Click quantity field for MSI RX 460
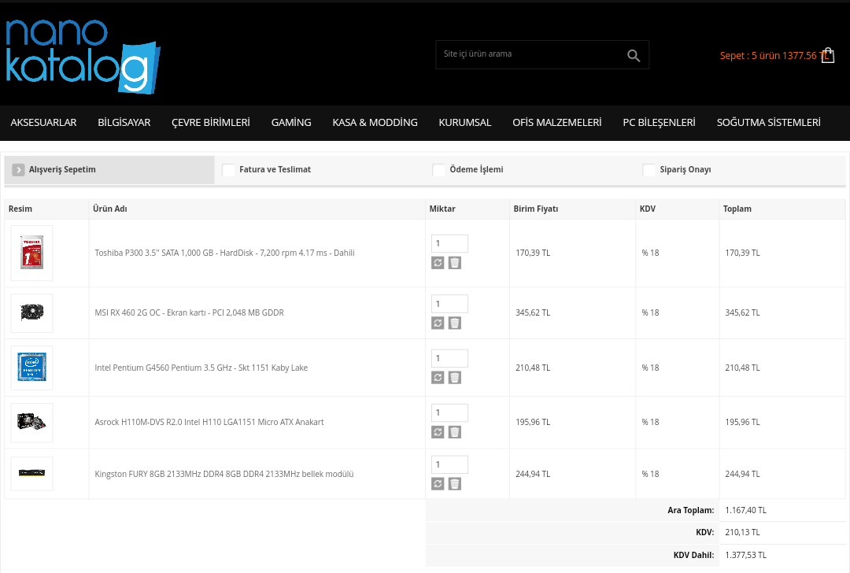 [449, 304]
